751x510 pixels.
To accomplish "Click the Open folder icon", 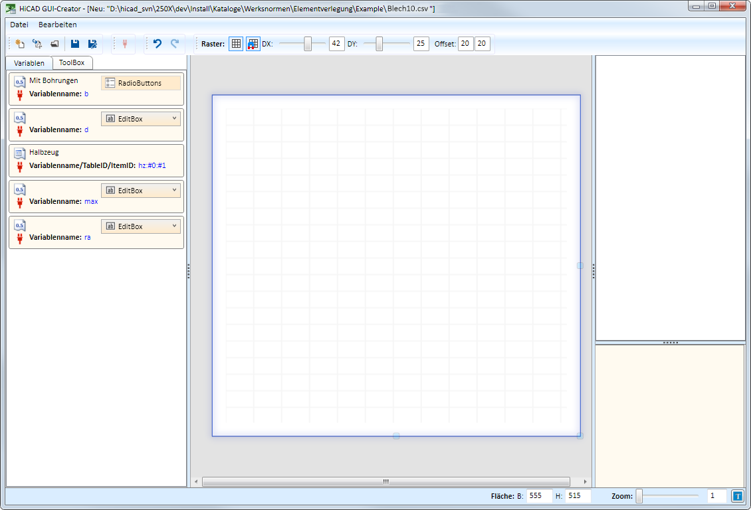I will tap(54, 44).
